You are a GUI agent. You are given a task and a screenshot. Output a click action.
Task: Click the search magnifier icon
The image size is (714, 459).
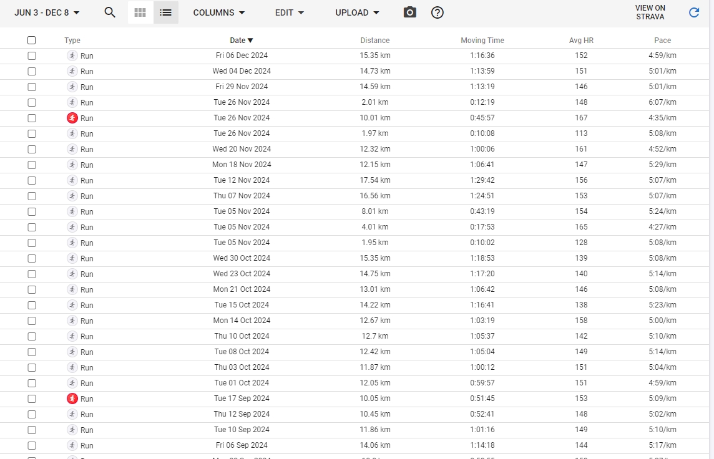coord(110,12)
